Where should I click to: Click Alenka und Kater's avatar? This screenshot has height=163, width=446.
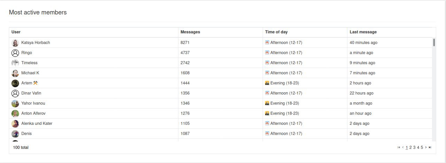coord(15,123)
